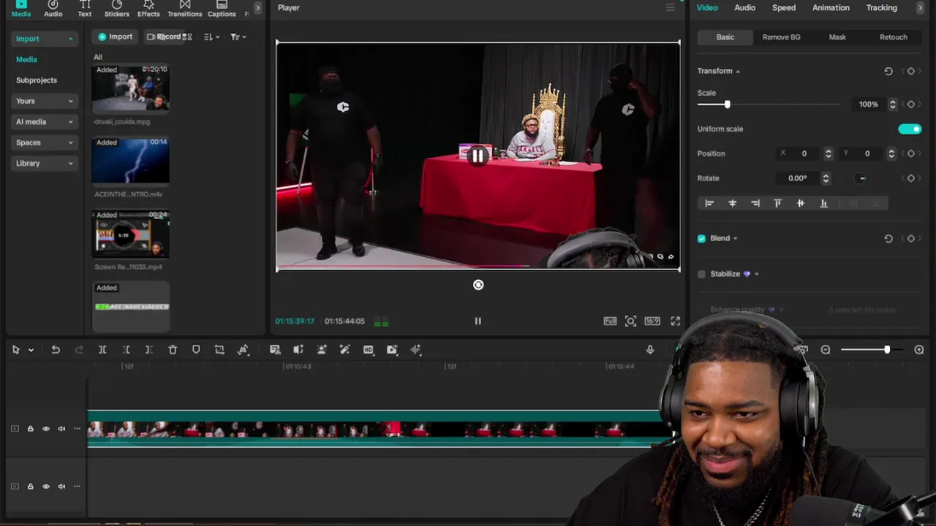Open Full quality preview setting
The height and width of the screenshot is (526, 936).
(610, 321)
